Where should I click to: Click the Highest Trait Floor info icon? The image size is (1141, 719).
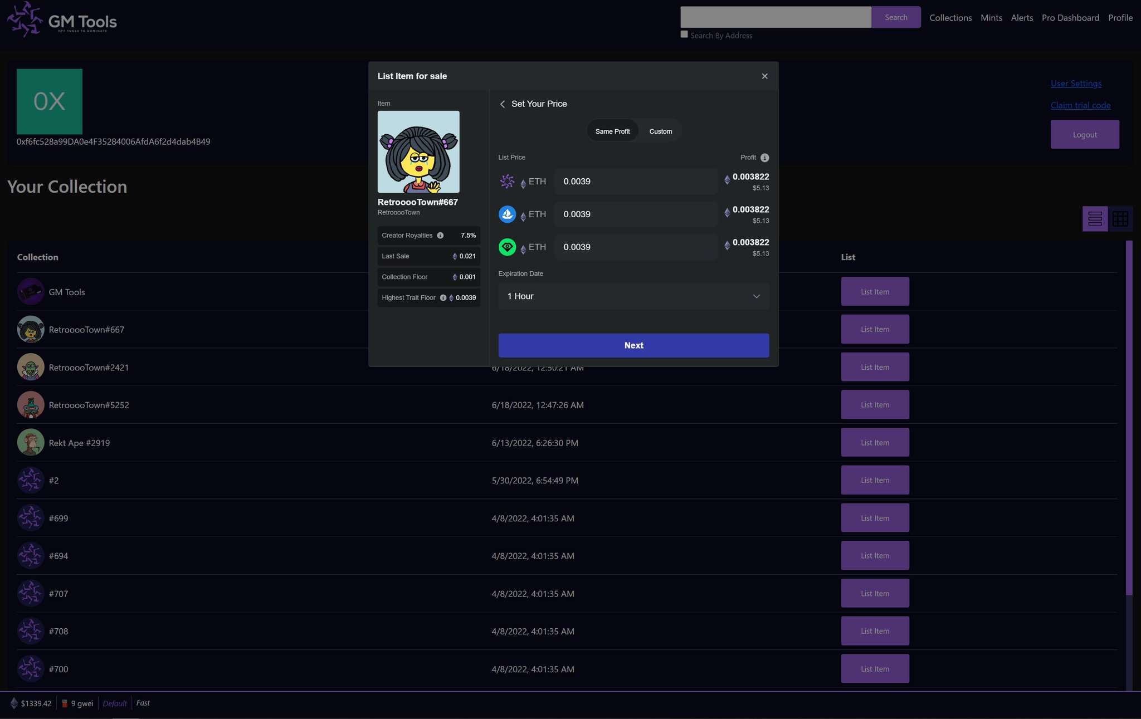tap(443, 298)
